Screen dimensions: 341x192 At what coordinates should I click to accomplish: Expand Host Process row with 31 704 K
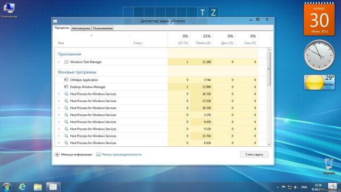point(59,136)
